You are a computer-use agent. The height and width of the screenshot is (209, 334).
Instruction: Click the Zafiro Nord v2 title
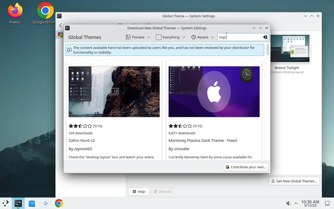point(82,140)
